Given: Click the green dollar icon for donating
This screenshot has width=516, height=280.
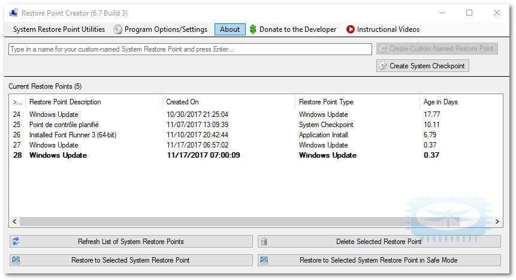Looking at the screenshot, I should (253, 29).
